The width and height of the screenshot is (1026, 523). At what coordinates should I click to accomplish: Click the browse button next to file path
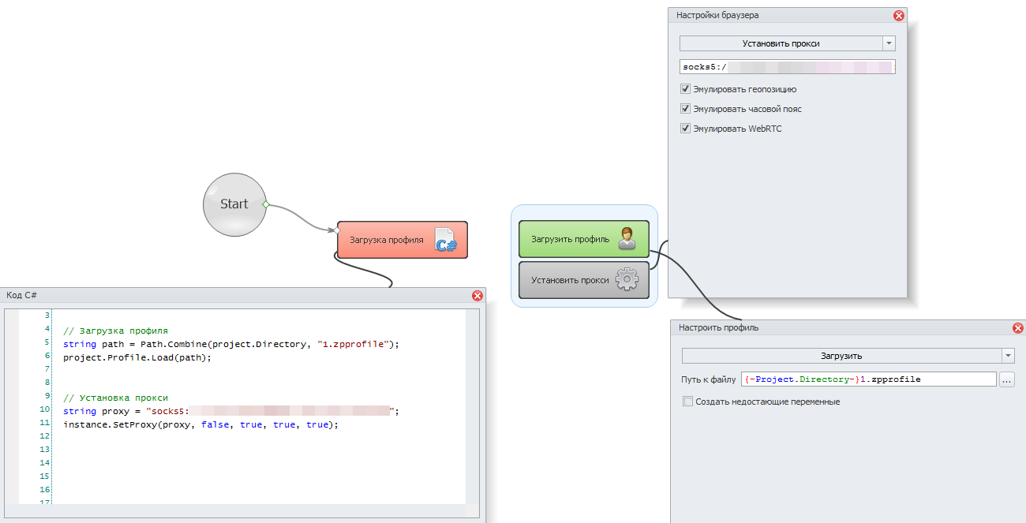[1006, 379]
